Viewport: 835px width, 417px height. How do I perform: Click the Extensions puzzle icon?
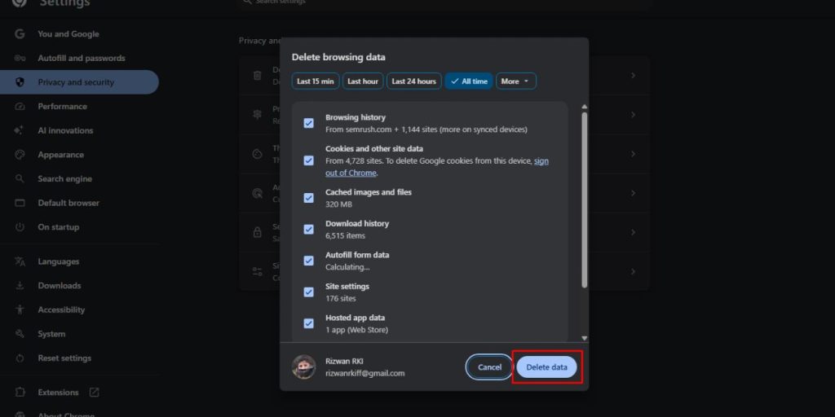pos(20,393)
